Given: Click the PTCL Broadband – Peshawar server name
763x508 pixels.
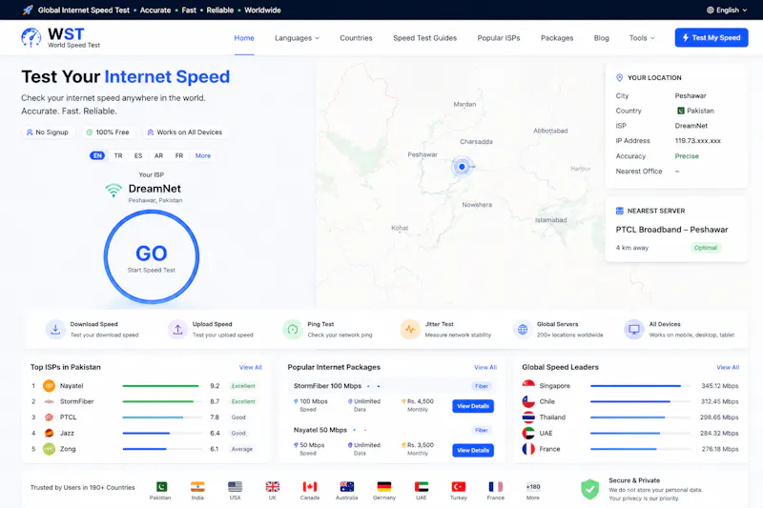Looking at the screenshot, I should (671, 230).
